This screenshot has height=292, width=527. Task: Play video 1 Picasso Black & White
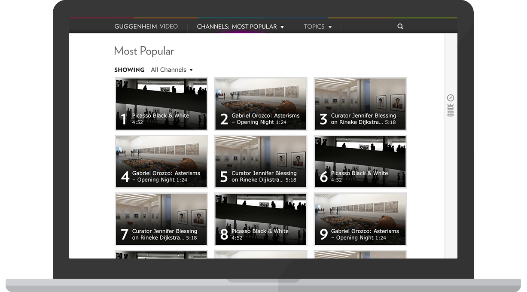[161, 104]
